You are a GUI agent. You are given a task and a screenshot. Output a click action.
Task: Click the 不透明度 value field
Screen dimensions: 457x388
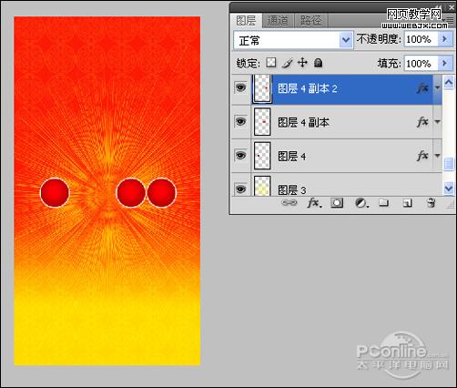[421, 39]
